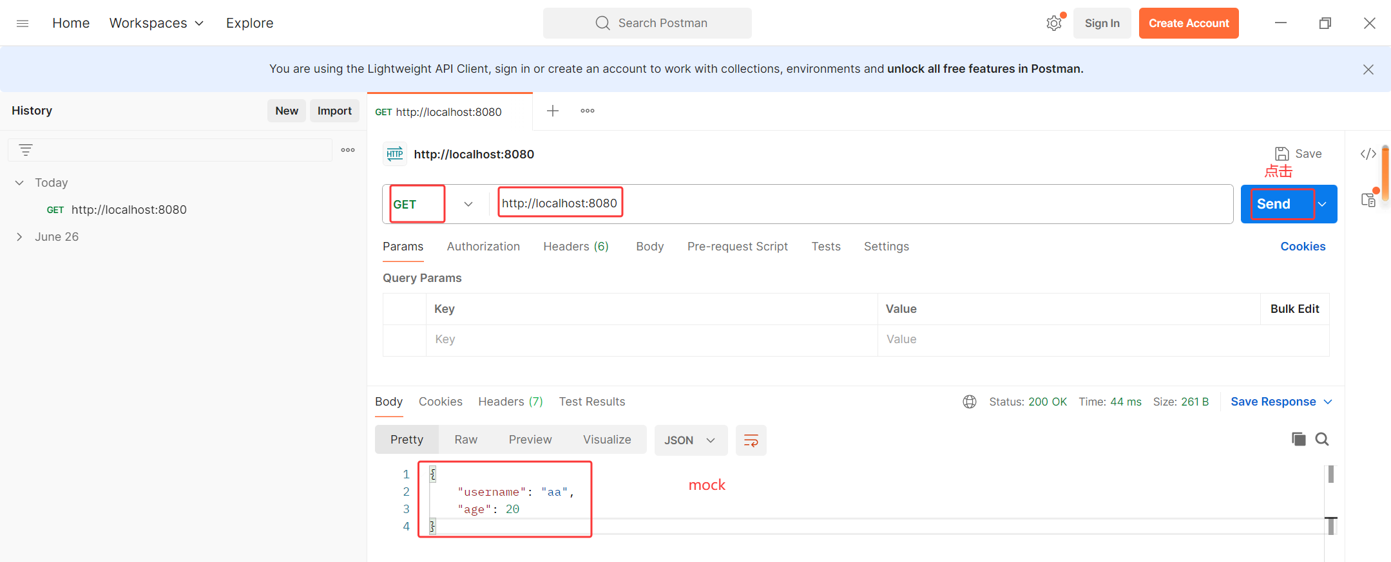Viewport: 1391px width, 562px height.
Task: Open the Pre-request Script tab
Action: coord(738,247)
